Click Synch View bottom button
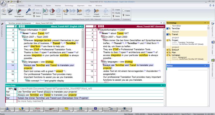Screen dimensions: 215x115 pyautogui.click(x=125, y=109)
